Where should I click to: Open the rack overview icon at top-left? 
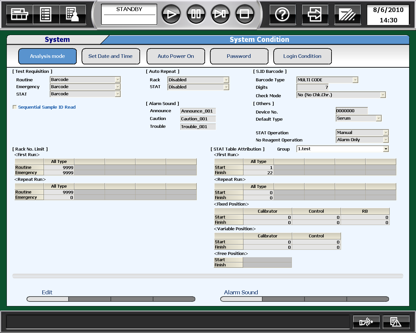[x=19, y=14]
